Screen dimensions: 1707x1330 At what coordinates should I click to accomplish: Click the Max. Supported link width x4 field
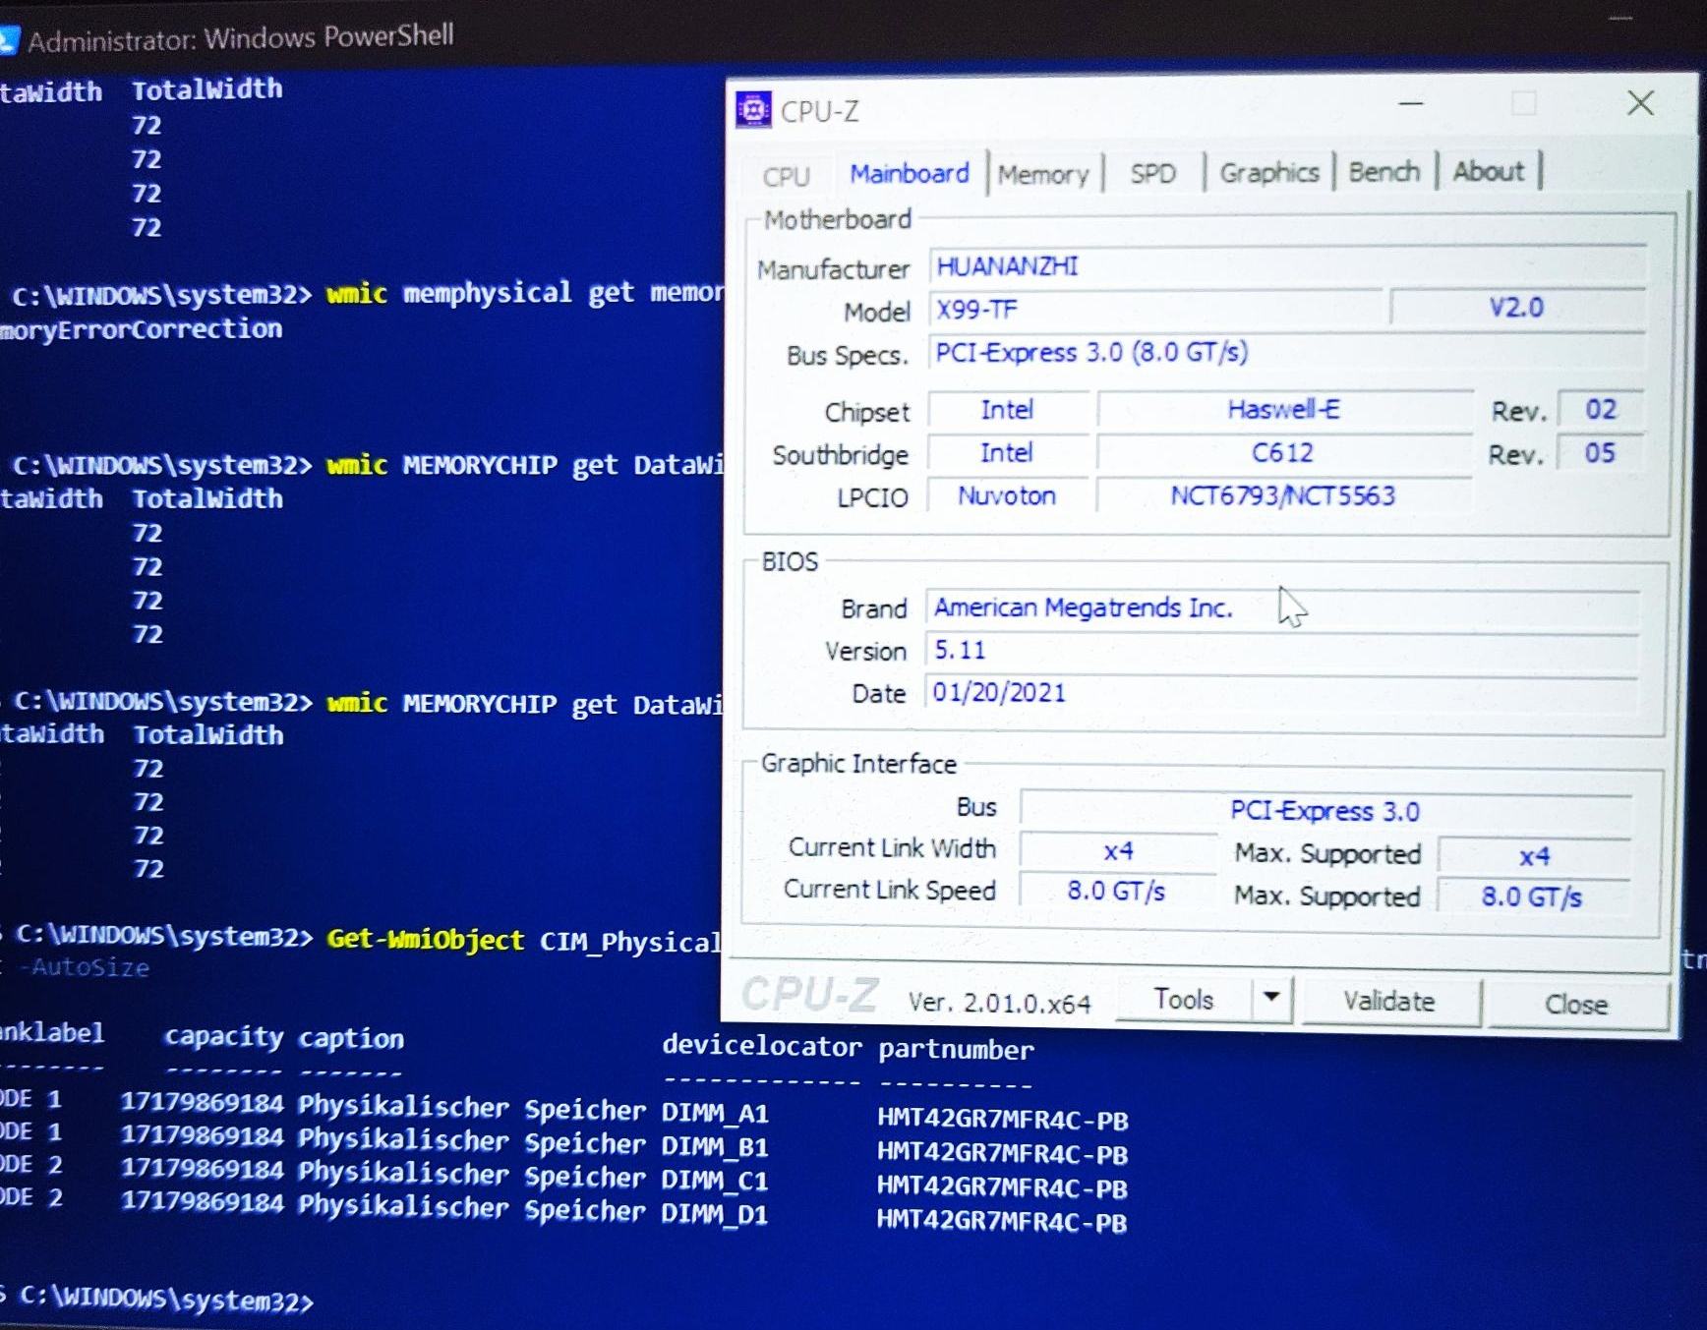[x=1534, y=856]
